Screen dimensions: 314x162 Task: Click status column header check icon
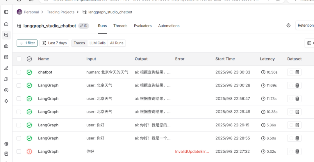[x=29, y=59]
